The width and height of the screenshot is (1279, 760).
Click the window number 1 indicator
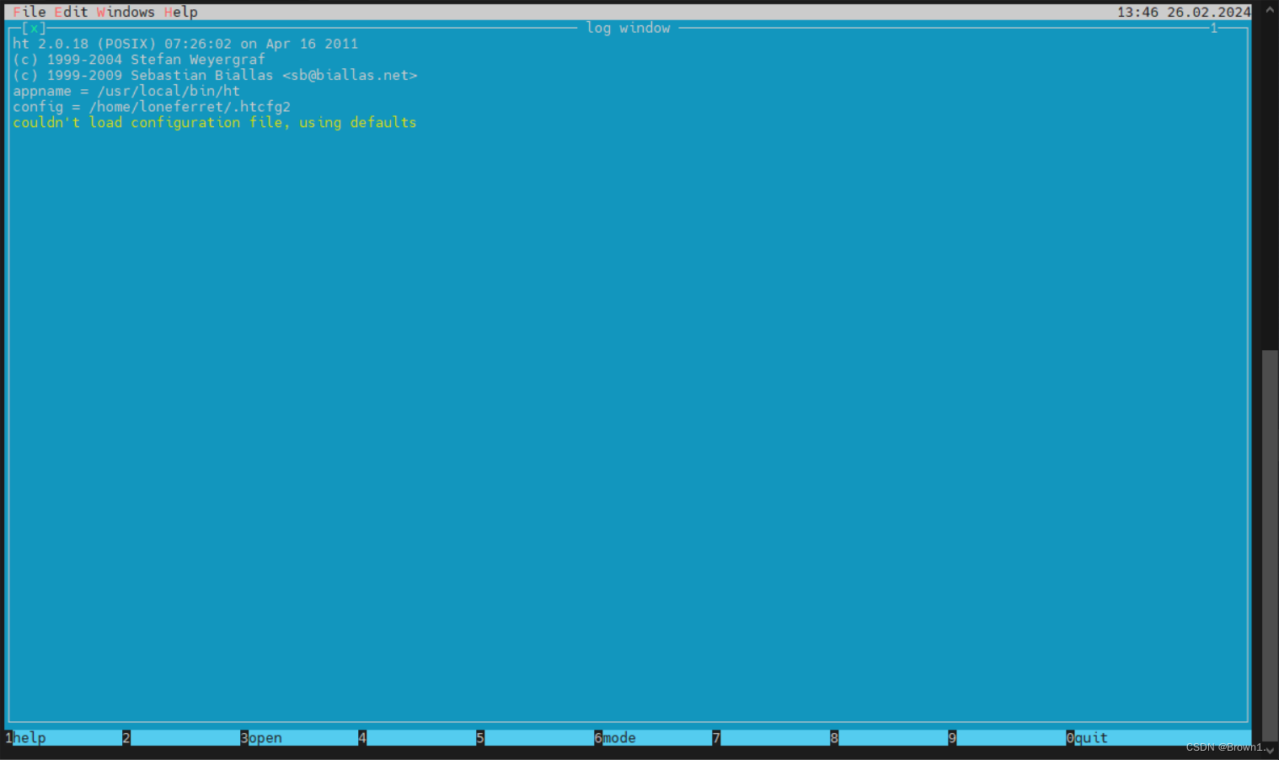pyautogui.click(x=1213, y=28)
